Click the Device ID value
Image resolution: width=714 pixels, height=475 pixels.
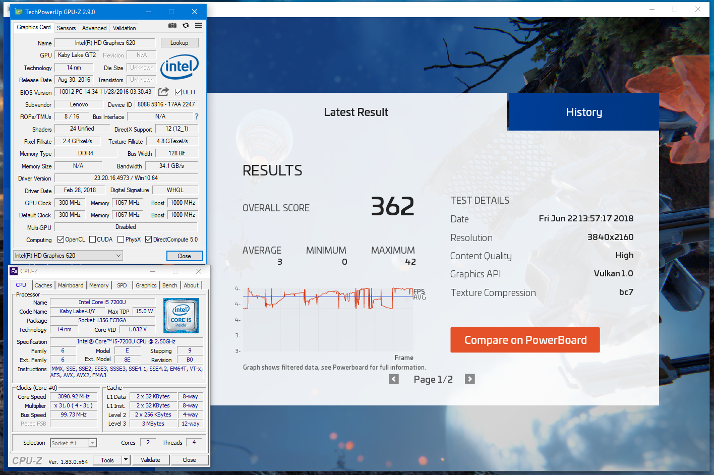click(x=166, y=104)
